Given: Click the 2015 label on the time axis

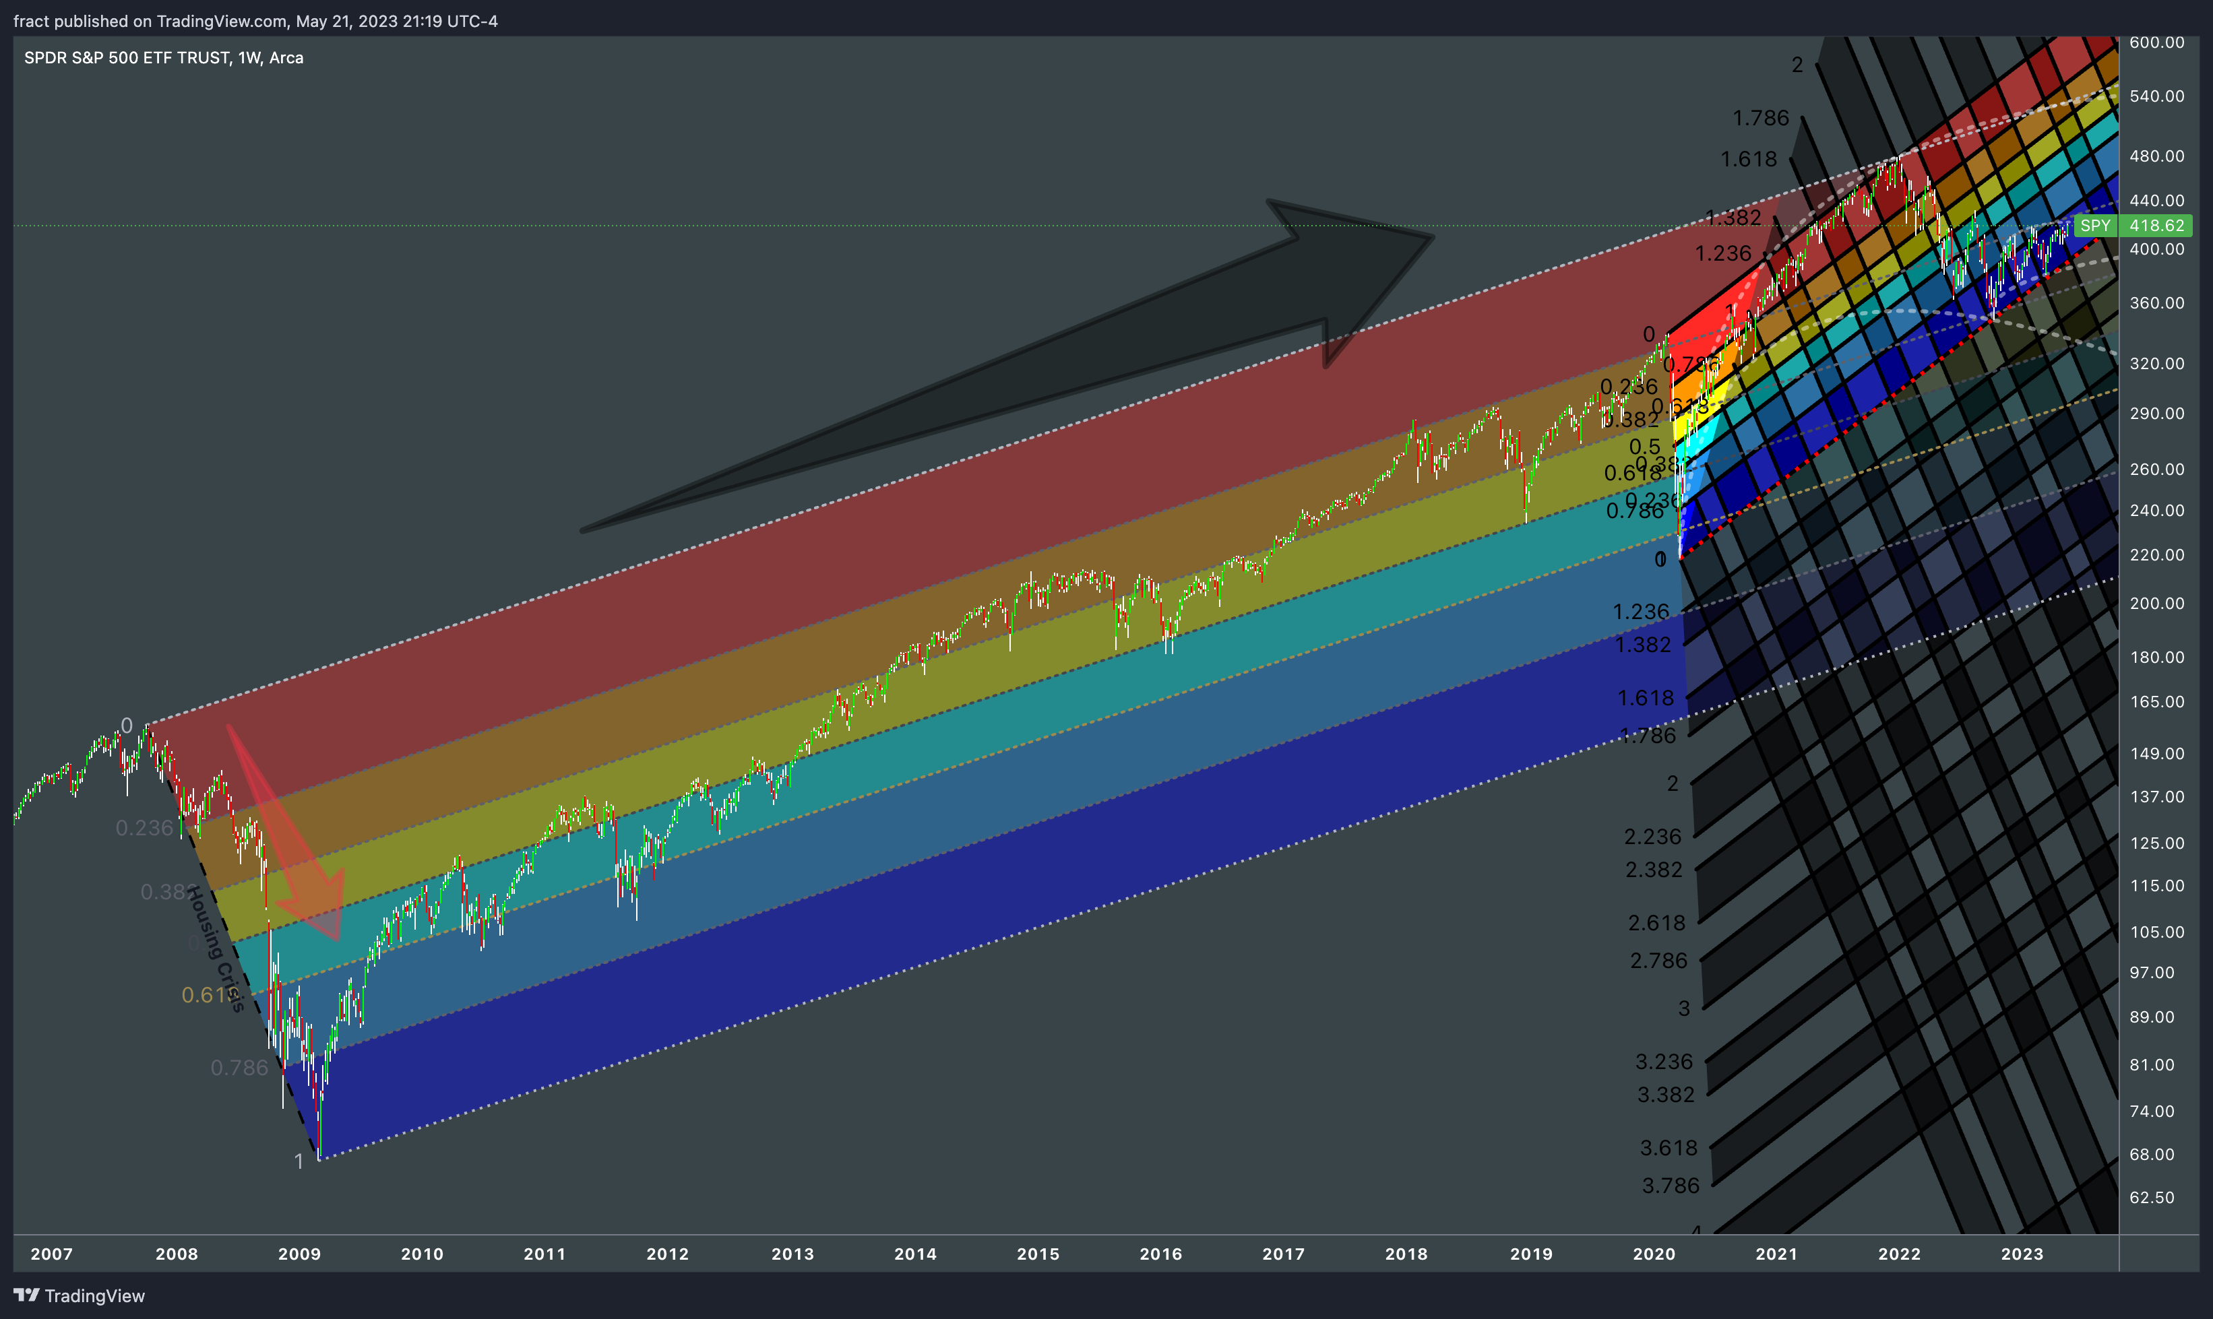Looking at the screenshot, I should tap(1038, 1254).
